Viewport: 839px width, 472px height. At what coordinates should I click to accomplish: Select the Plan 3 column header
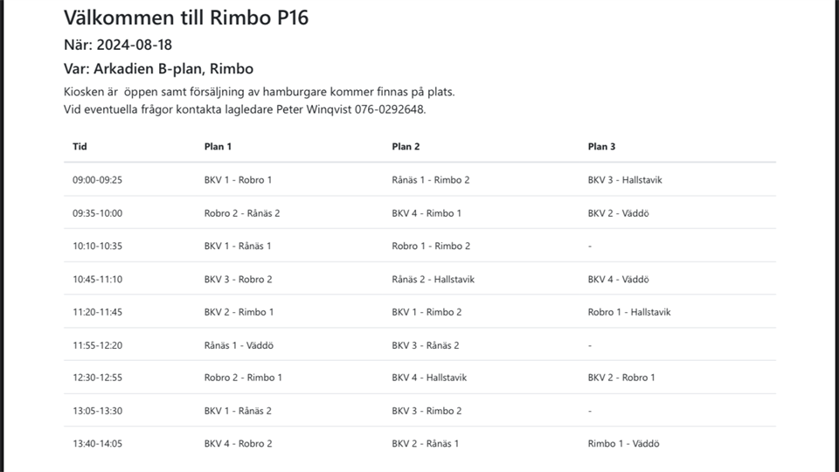point(602,147)
